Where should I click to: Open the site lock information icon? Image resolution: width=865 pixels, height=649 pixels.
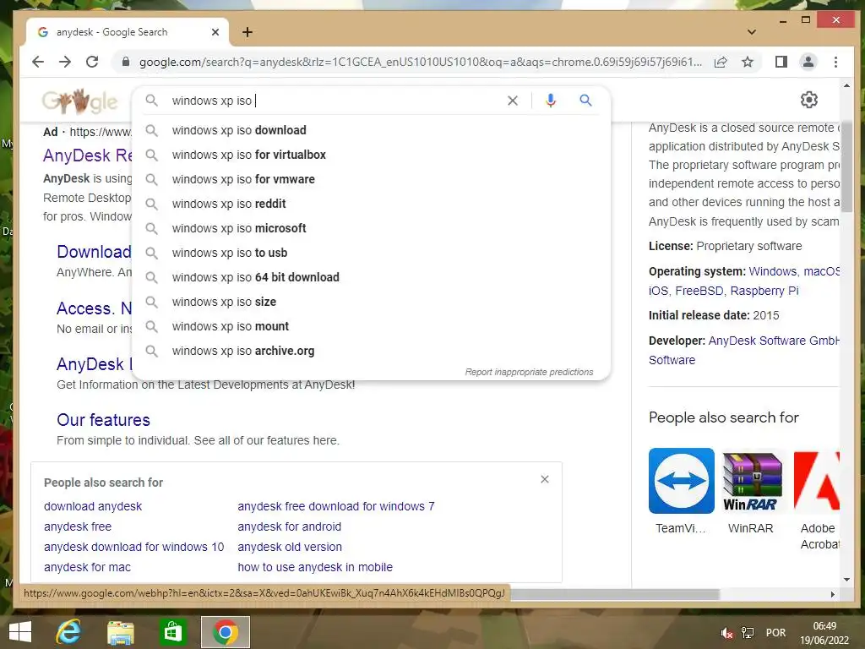(126, 62)
